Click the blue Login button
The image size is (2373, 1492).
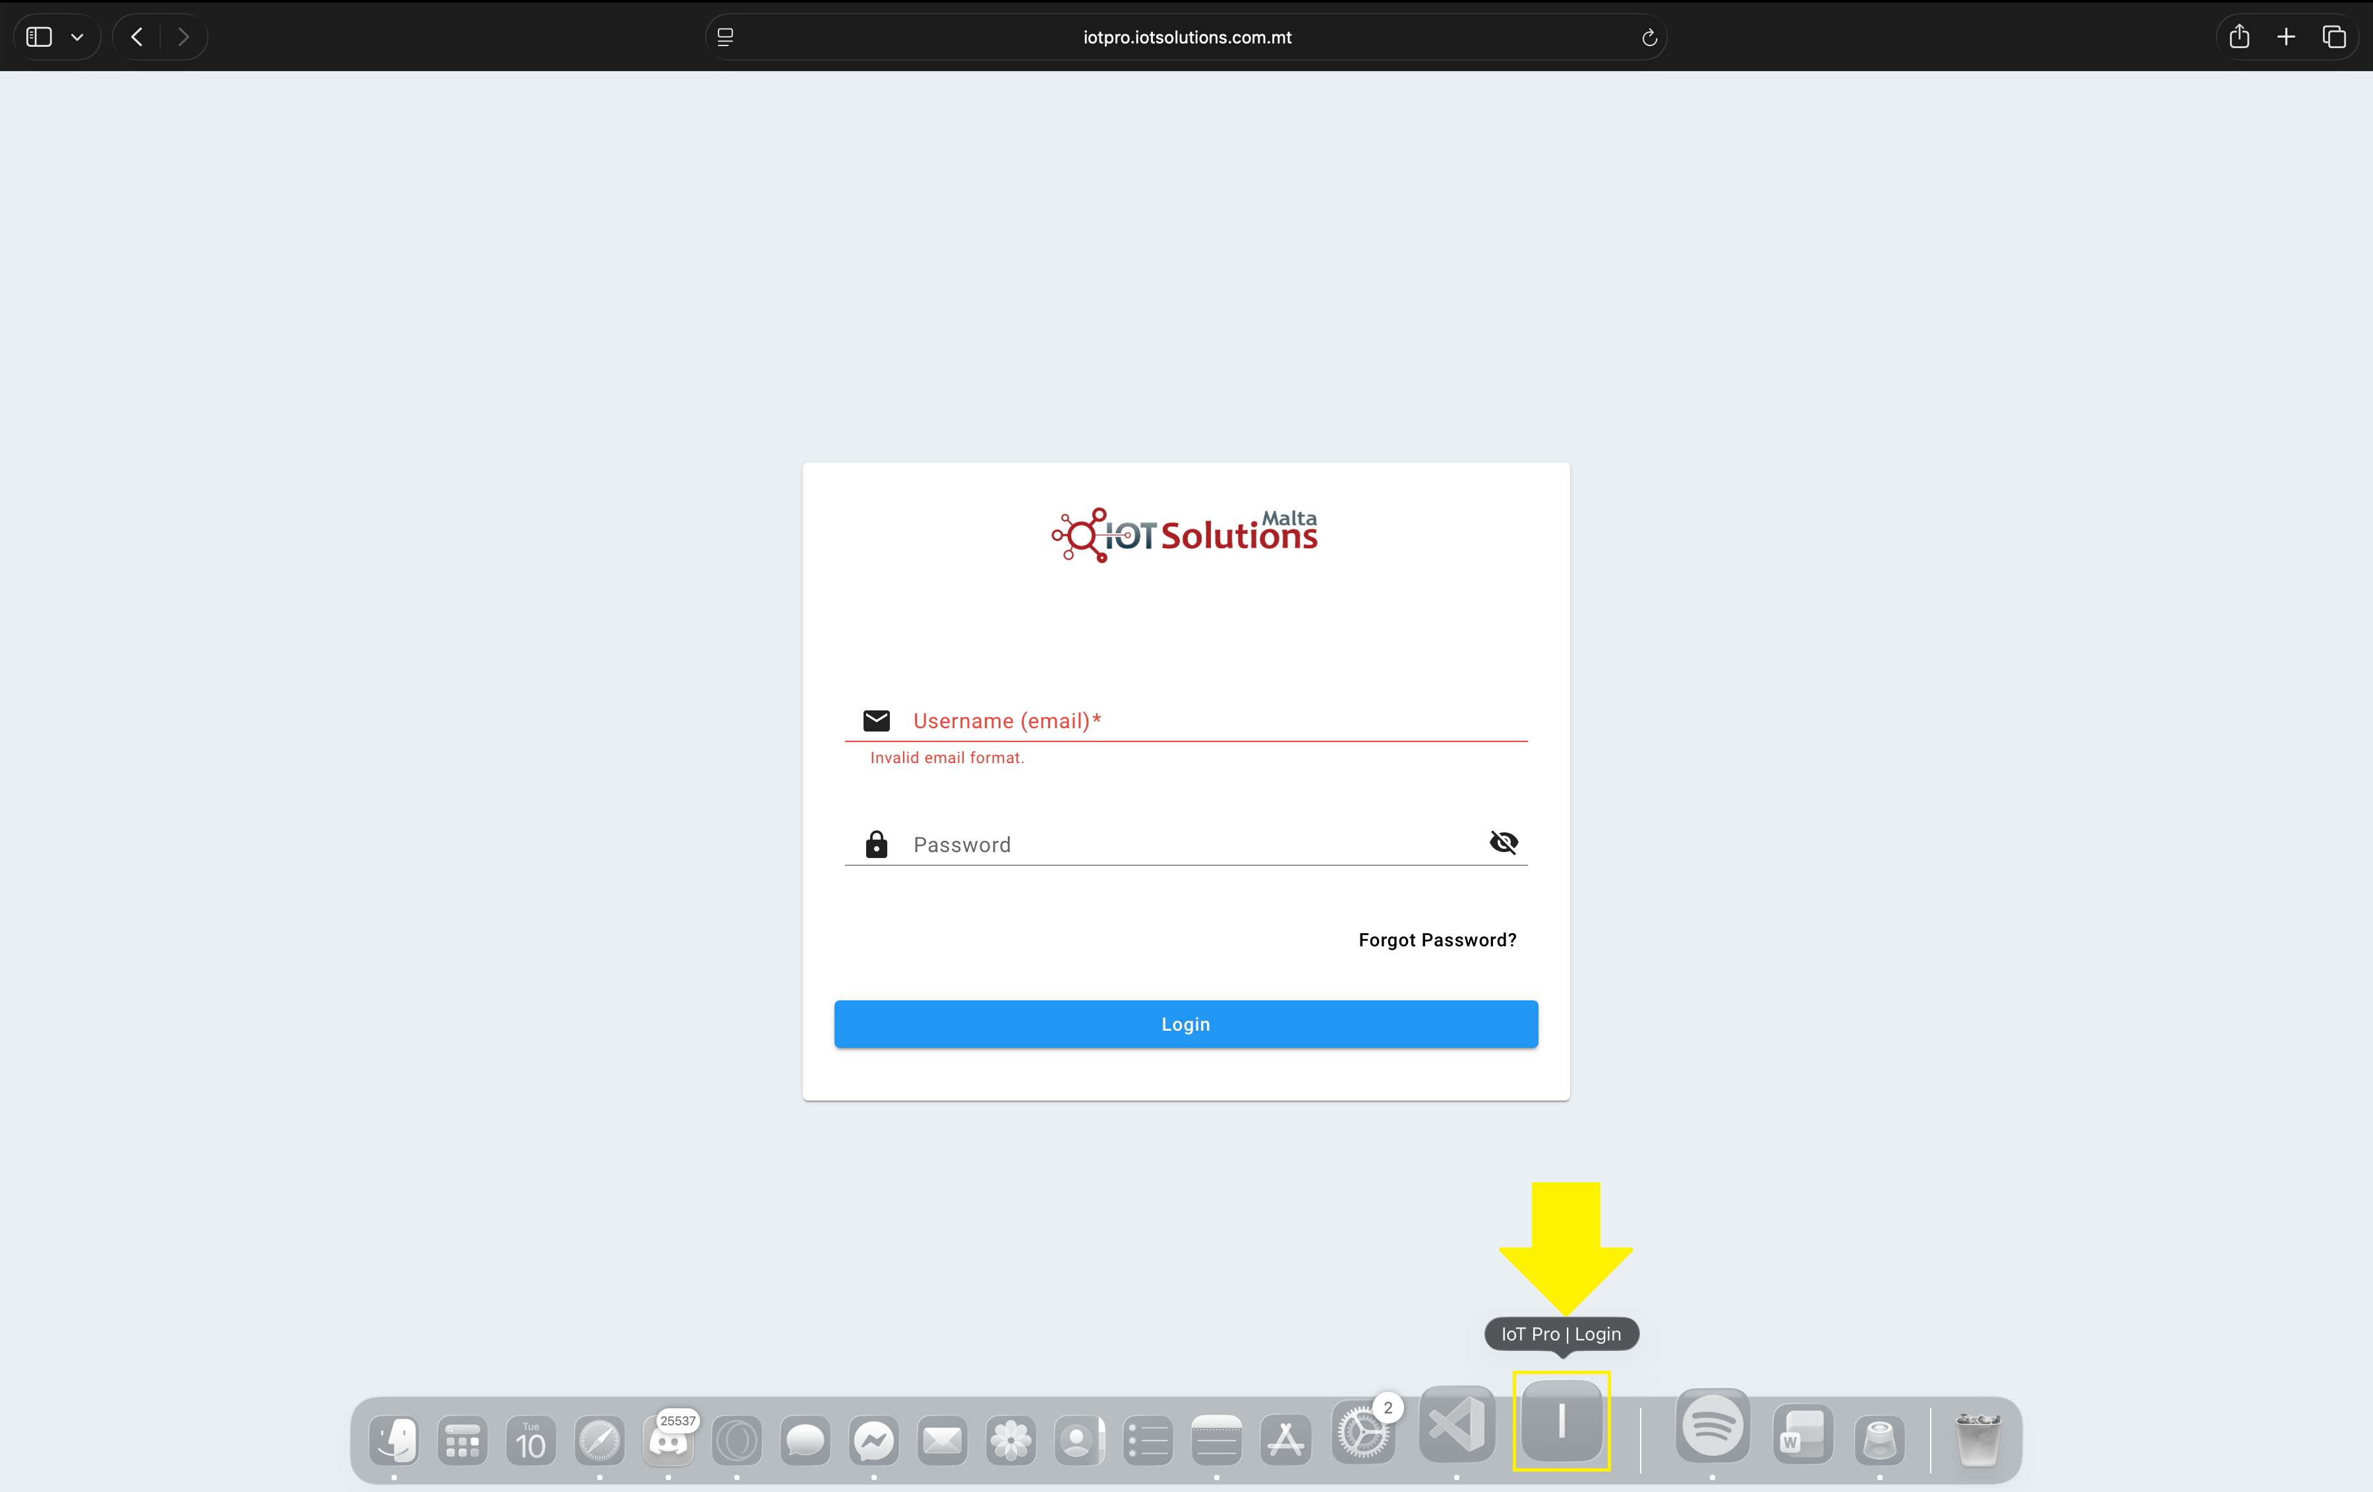tap(1186, 1024)
